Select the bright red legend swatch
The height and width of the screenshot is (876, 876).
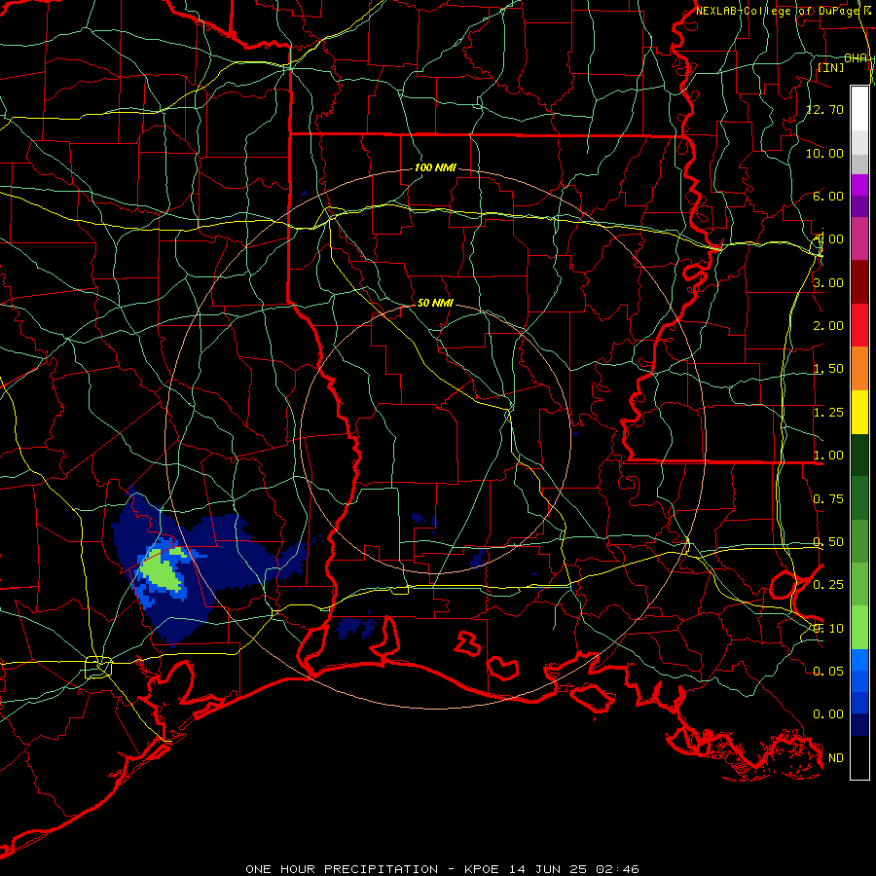pos(859,325)
